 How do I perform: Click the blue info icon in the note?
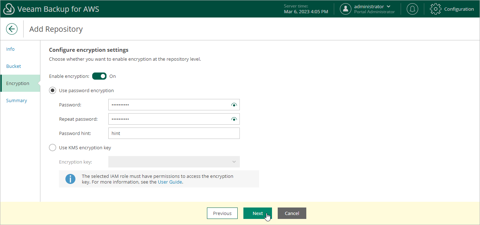pyautogui.click(x=70, y=179)
